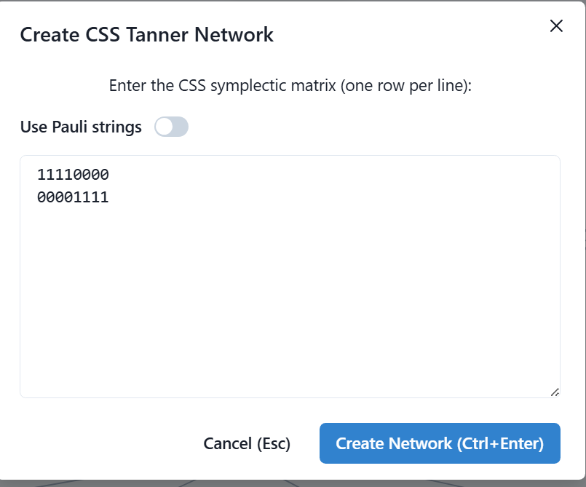Place cursor at end of row 00001111
The width and height of the screenshot is (586, 487).
109,197
